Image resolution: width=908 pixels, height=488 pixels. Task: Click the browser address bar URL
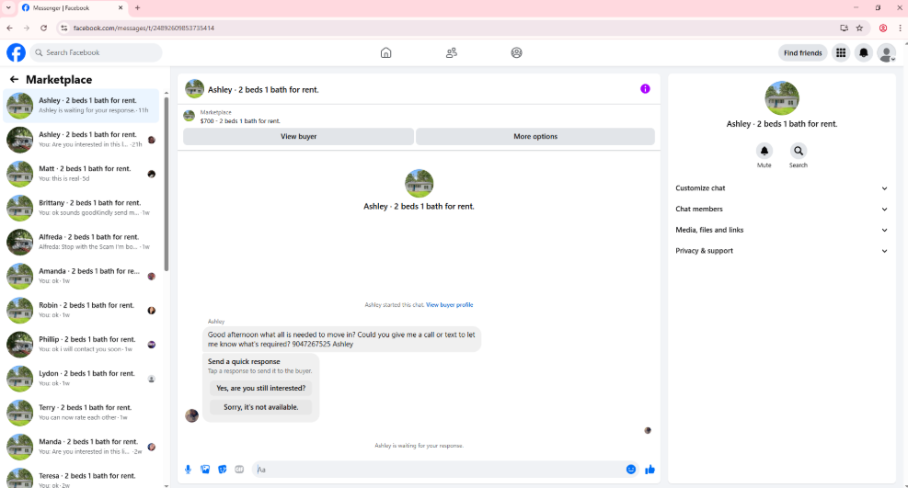click(x=144, y=28)
